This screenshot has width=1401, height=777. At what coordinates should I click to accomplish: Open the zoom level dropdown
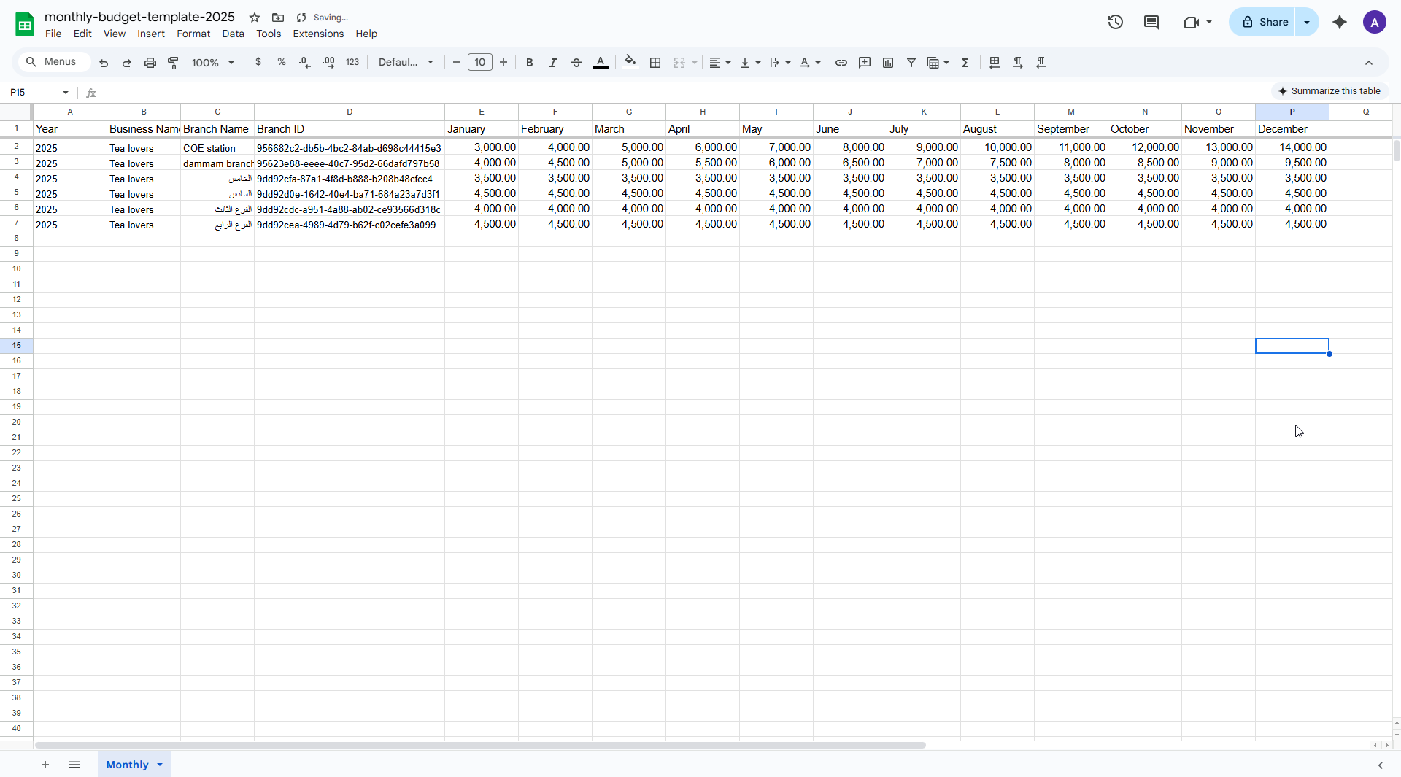point(212,63)
